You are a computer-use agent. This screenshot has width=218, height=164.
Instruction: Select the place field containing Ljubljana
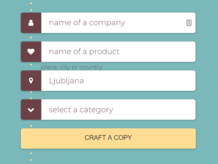tap(113, 81)
